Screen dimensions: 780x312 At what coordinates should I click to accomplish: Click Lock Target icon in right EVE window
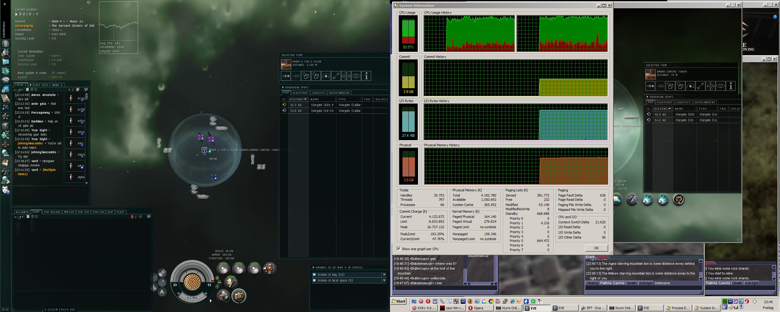click(x=711, y=86)
